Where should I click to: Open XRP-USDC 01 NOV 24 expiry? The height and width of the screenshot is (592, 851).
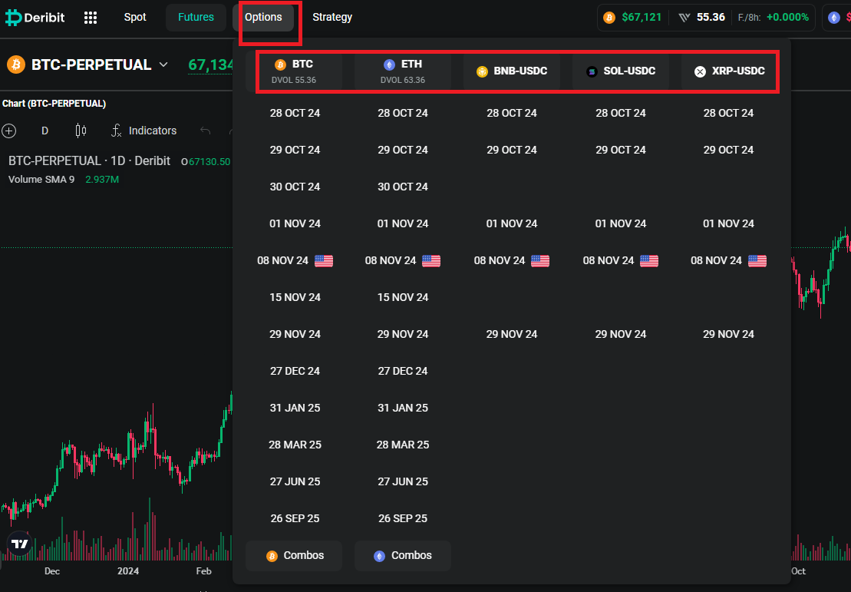[728, 223]
